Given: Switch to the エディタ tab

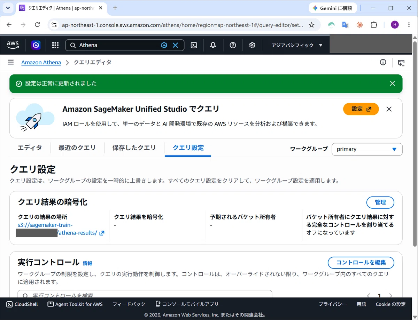Looking at the screenshot, I should pos(30,148).
